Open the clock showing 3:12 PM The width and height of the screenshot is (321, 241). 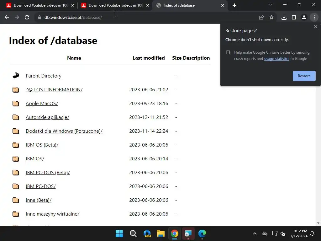[299, 233]
